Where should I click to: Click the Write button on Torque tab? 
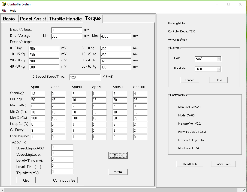click(x=118, y=172)
